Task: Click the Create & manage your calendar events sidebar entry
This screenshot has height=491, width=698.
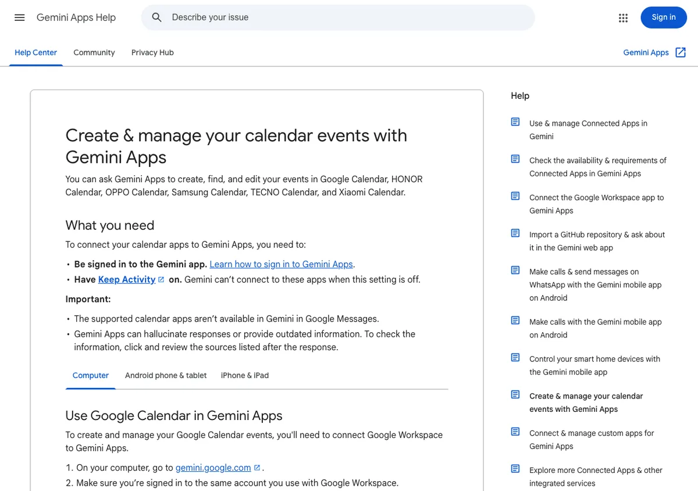Action: point(586,403)
